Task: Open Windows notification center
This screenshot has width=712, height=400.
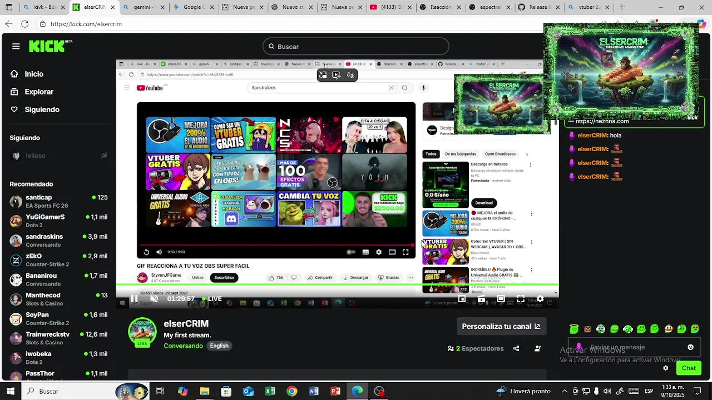Action: click(697, 391)
